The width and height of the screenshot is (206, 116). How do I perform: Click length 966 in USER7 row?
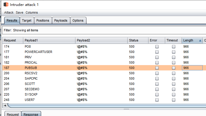[186, 100]
